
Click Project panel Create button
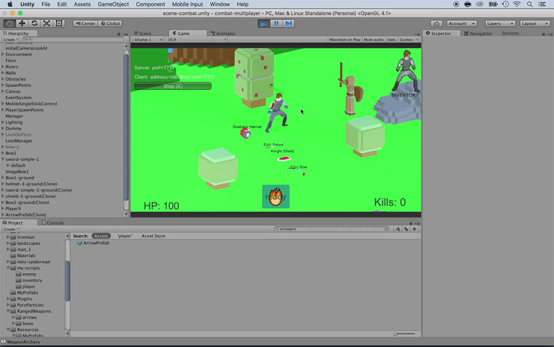[11, 229]
